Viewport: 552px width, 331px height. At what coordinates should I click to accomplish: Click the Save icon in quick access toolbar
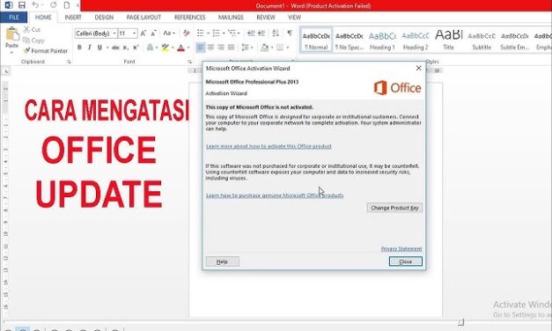[22, 5]
